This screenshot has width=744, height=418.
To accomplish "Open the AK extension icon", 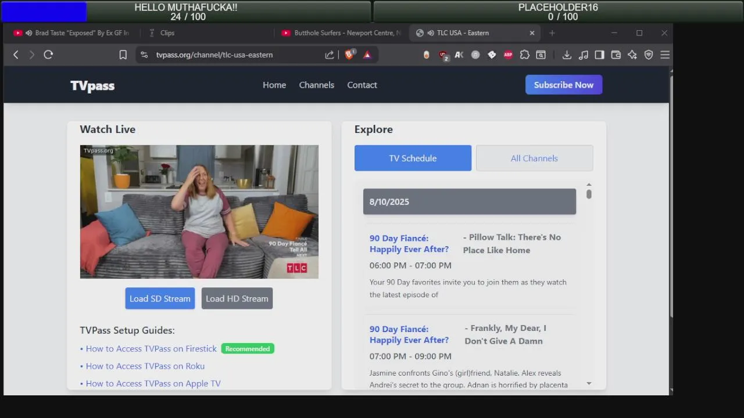I will coord(459,55).
